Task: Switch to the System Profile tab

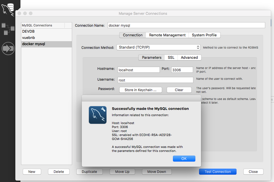Action: point(204,35)
